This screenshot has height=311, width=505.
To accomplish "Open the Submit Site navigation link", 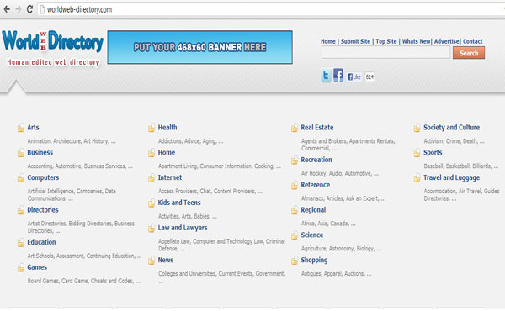I will pos(355,41).
